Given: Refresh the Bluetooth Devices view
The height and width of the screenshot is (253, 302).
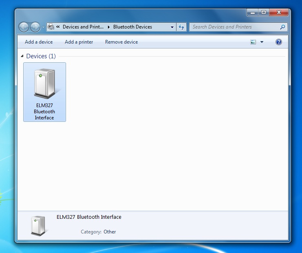Looking at the screenshot, I should (x=181, y=27).
